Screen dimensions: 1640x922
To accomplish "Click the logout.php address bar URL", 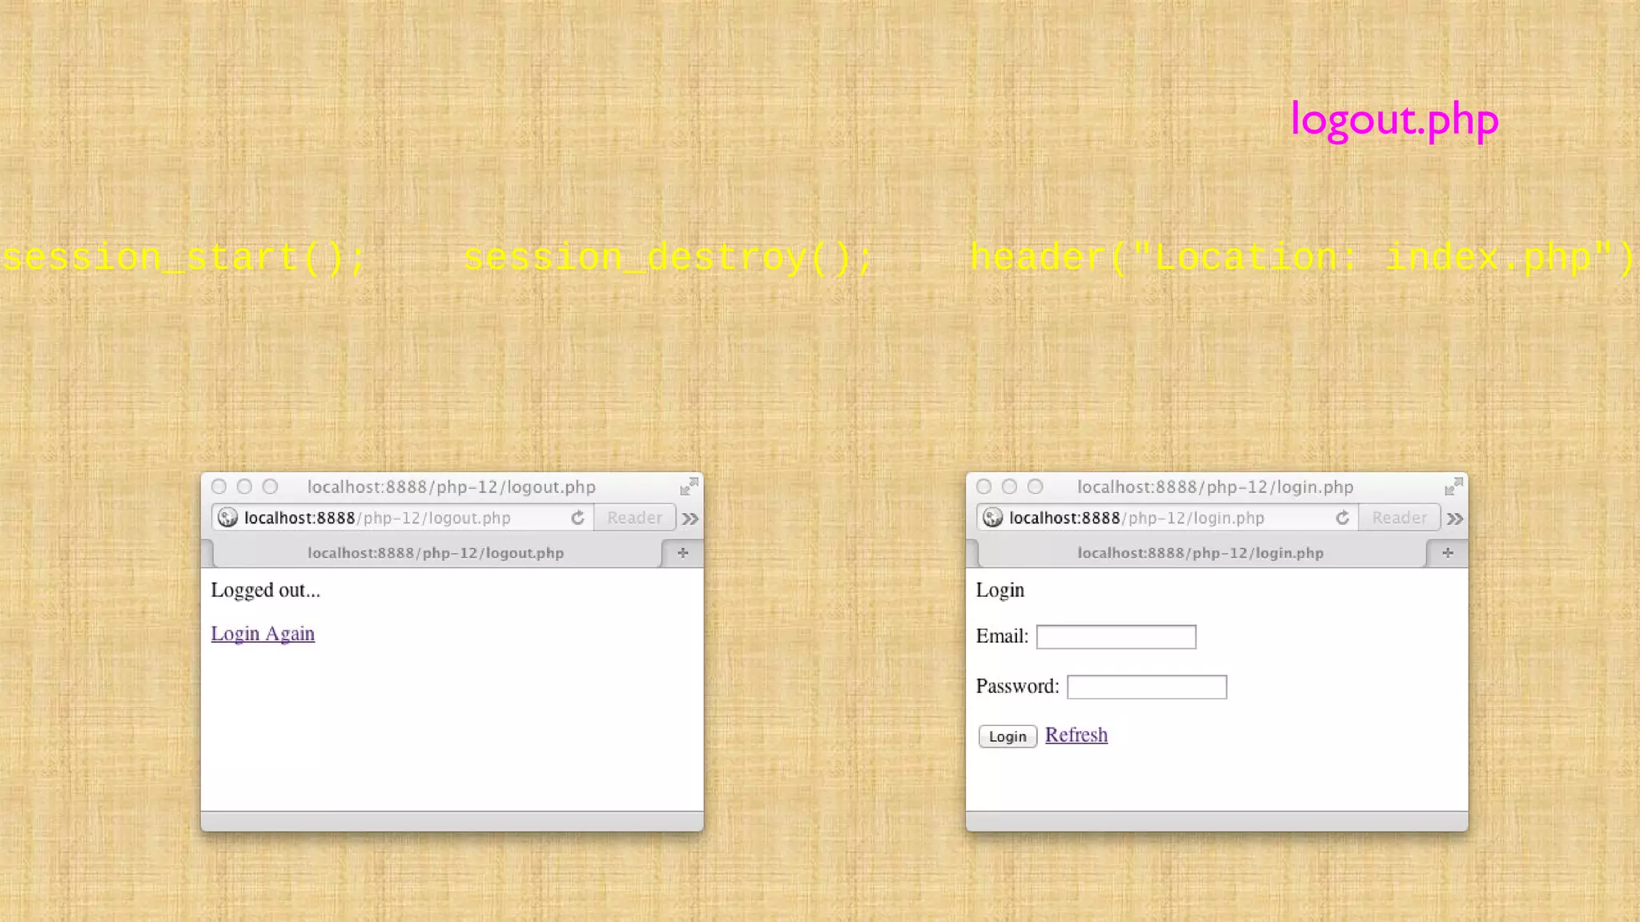I will 377,518.
